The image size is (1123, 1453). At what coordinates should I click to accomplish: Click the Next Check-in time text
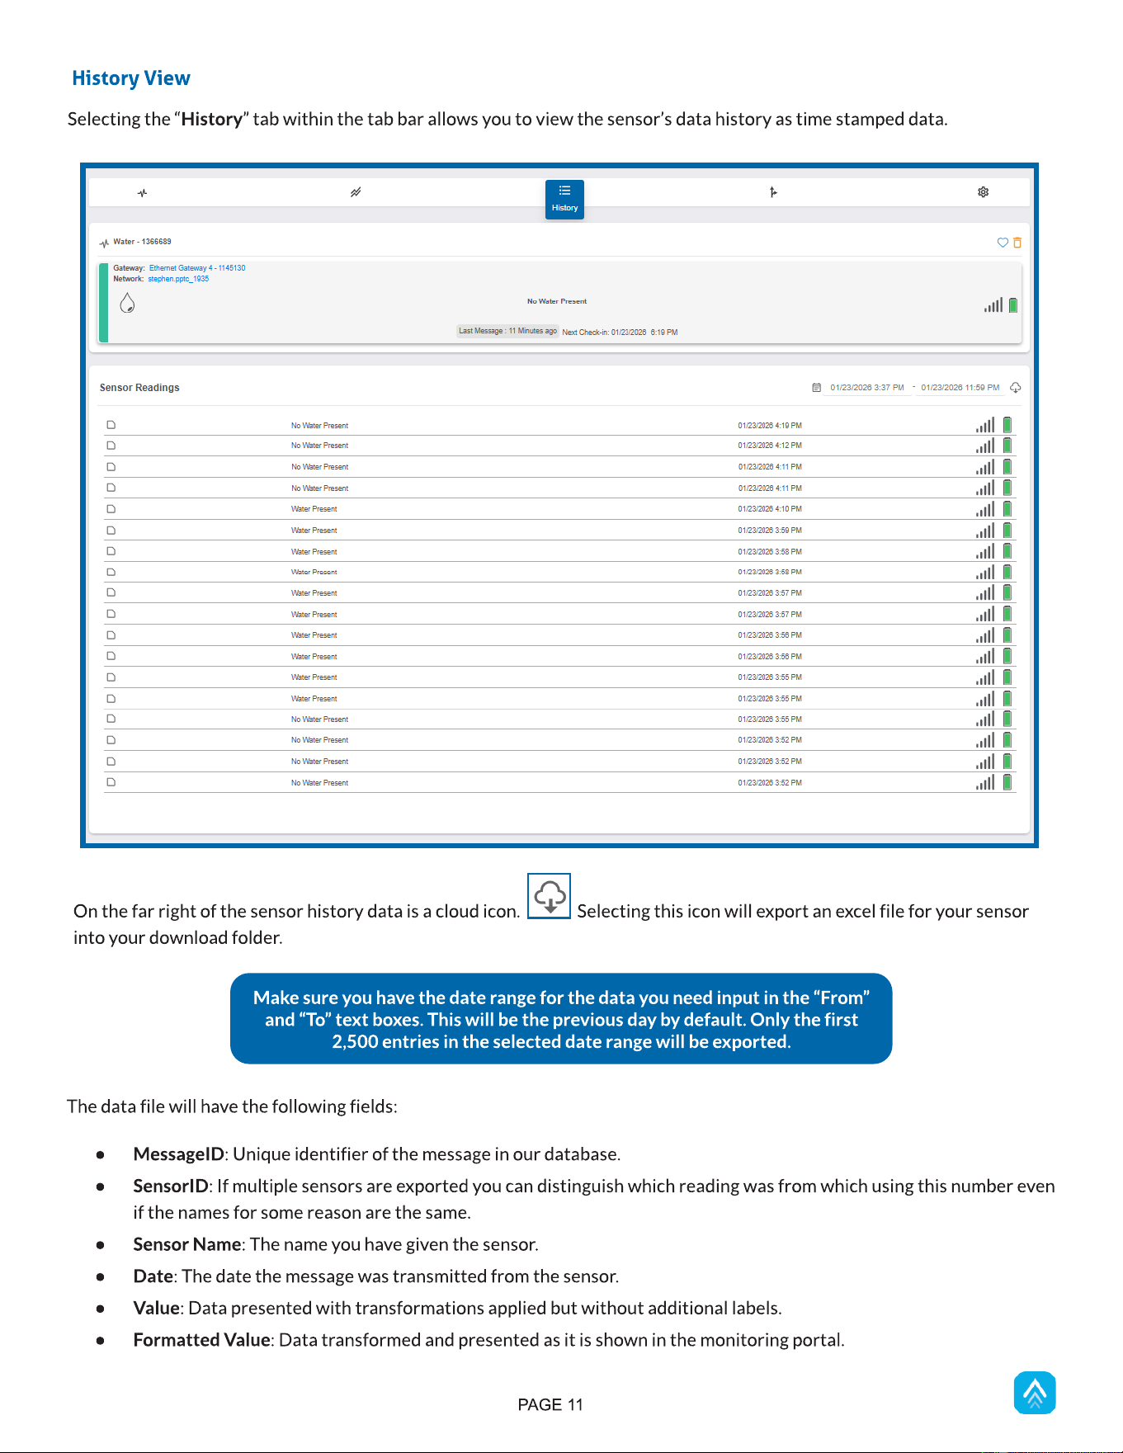tap(620, 333)
